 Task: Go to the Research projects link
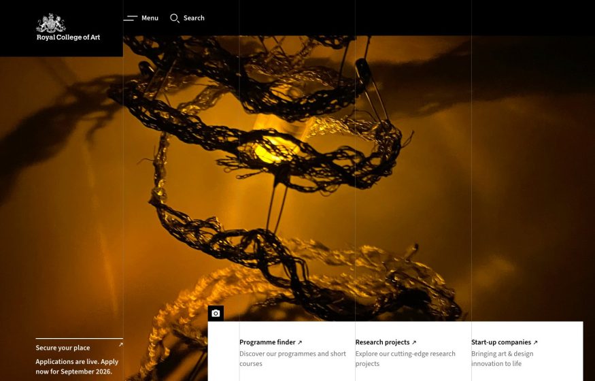pos(382,343)
